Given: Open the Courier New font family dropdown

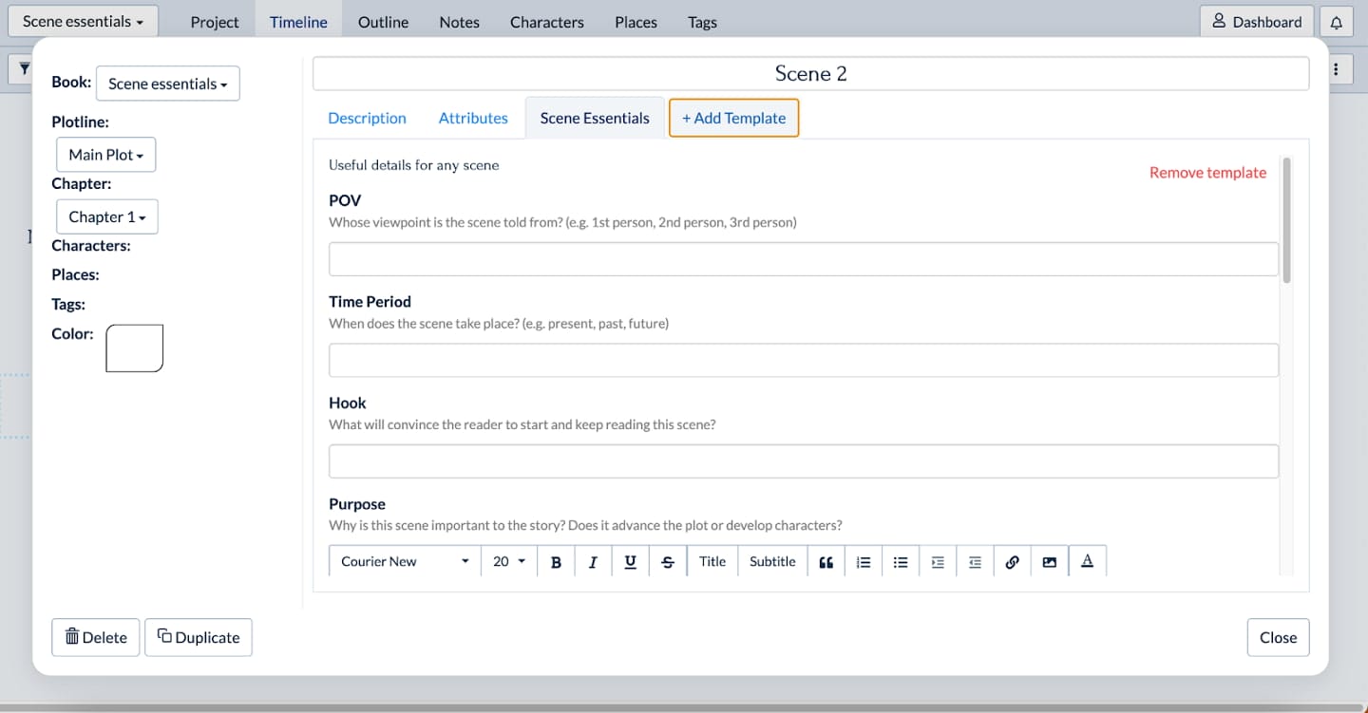Looking at the screenshot, I should click(x=403, y=561).
